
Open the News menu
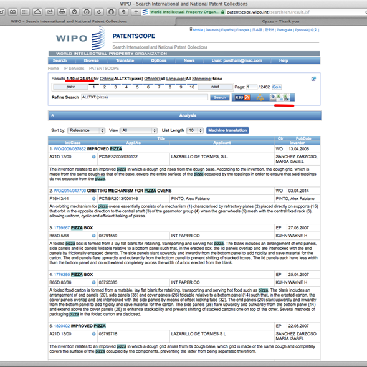click(x=189, y=60)
